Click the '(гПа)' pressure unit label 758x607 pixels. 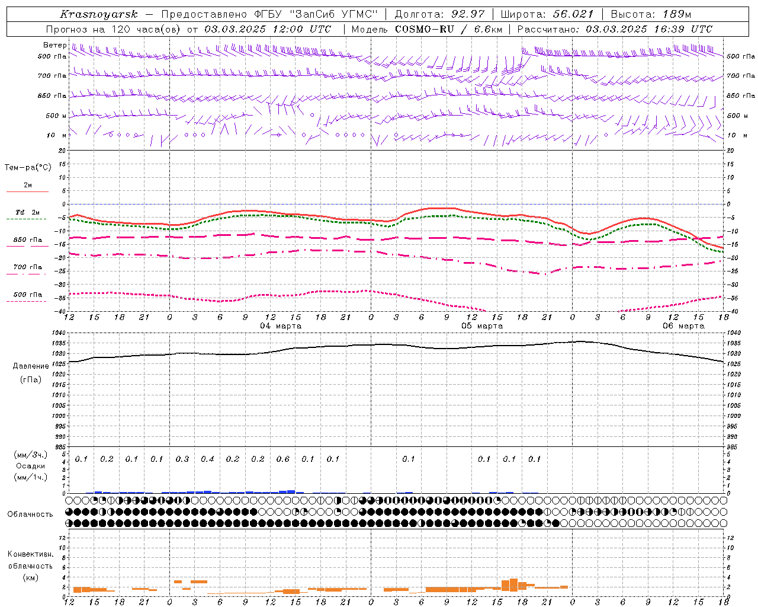tap(31, 380)
